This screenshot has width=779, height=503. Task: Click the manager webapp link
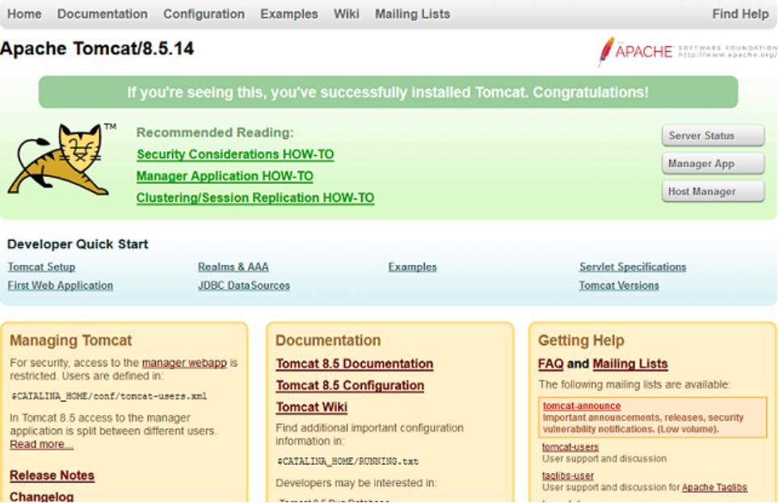(184, 363)
